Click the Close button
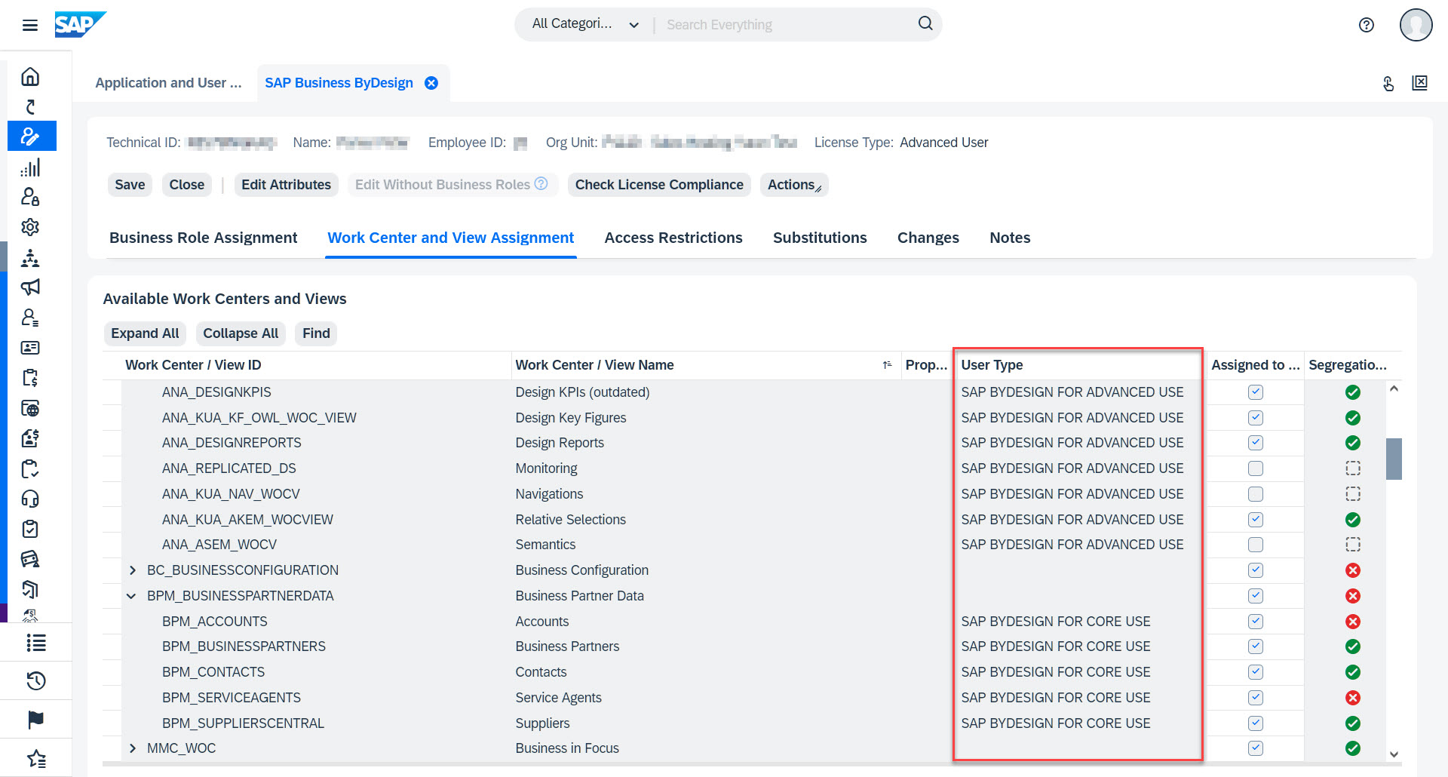The height and width of the screenshot is (777, 1448). [x=187, y=185]
